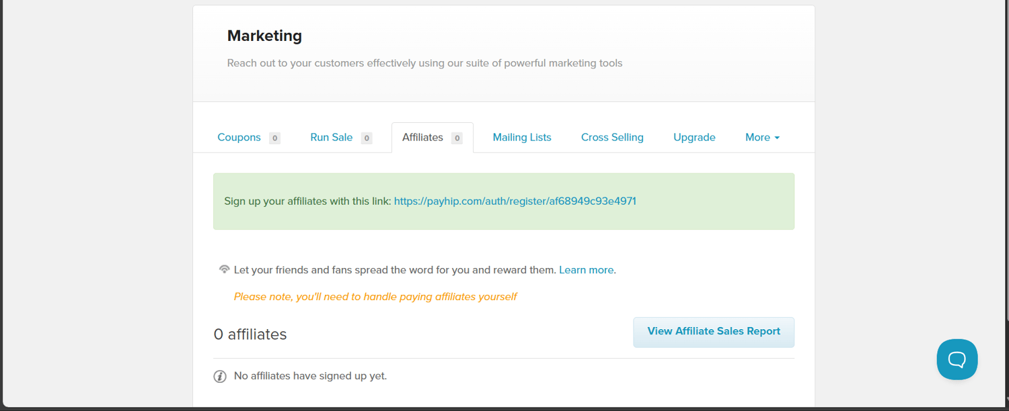The width and height of the screenshot is (1009, 411).
Task: Switch to the Run Sale tab
Action: (x=331, y=137)
